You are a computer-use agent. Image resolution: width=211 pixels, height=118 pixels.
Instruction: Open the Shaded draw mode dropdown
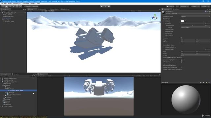pos(34,11)
